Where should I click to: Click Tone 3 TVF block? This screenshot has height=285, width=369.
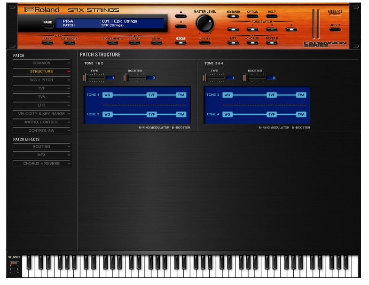272,95
